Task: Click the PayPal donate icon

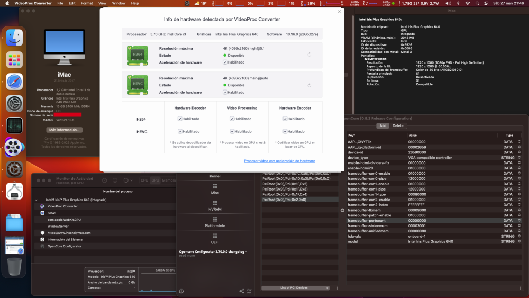Action: 249,291
